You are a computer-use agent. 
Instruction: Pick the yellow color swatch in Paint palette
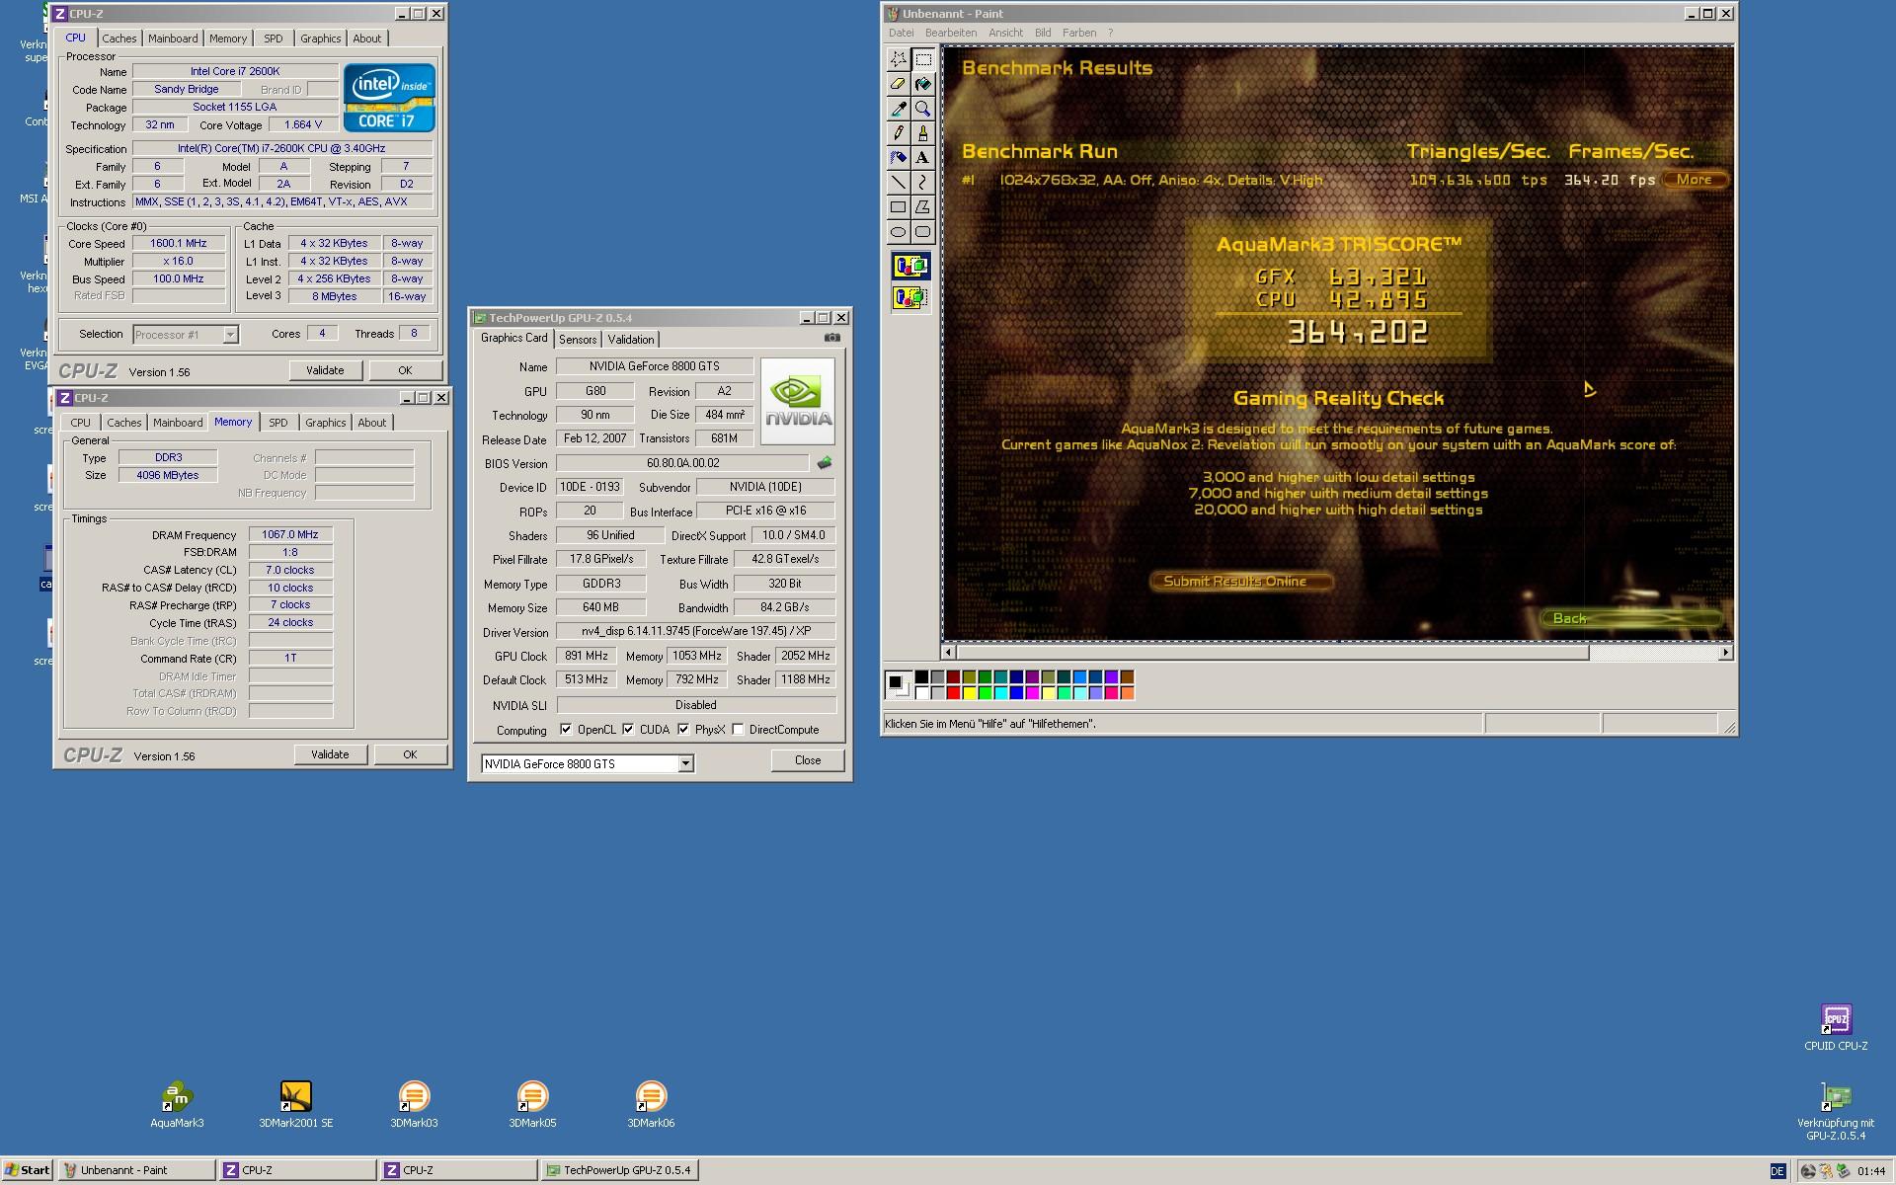pos(969,693)
